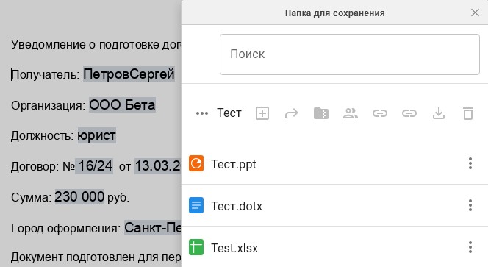This screenshot has height=267, width=488.
Task: Click the "Документ подготовлен для" line
Action: coord(96,257)
